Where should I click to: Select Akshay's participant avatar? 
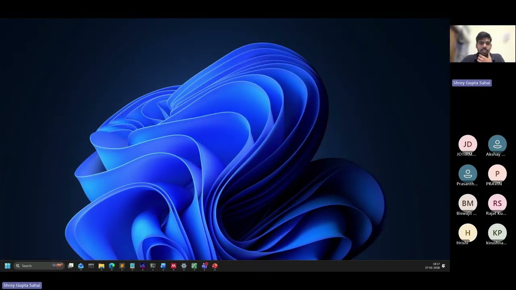point(497,144)
